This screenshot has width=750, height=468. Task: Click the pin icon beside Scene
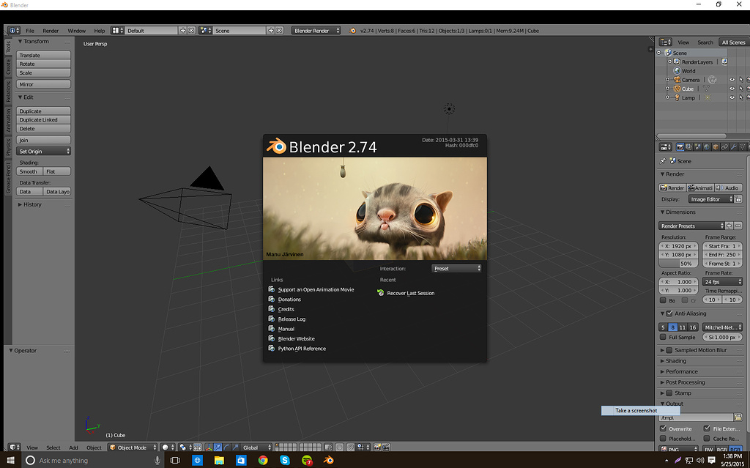(663, 161)
